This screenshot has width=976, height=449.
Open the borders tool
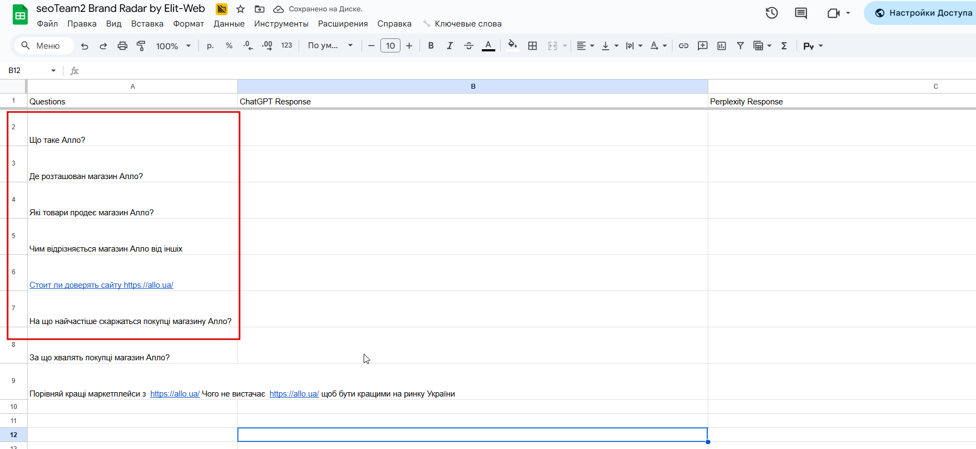533,46
